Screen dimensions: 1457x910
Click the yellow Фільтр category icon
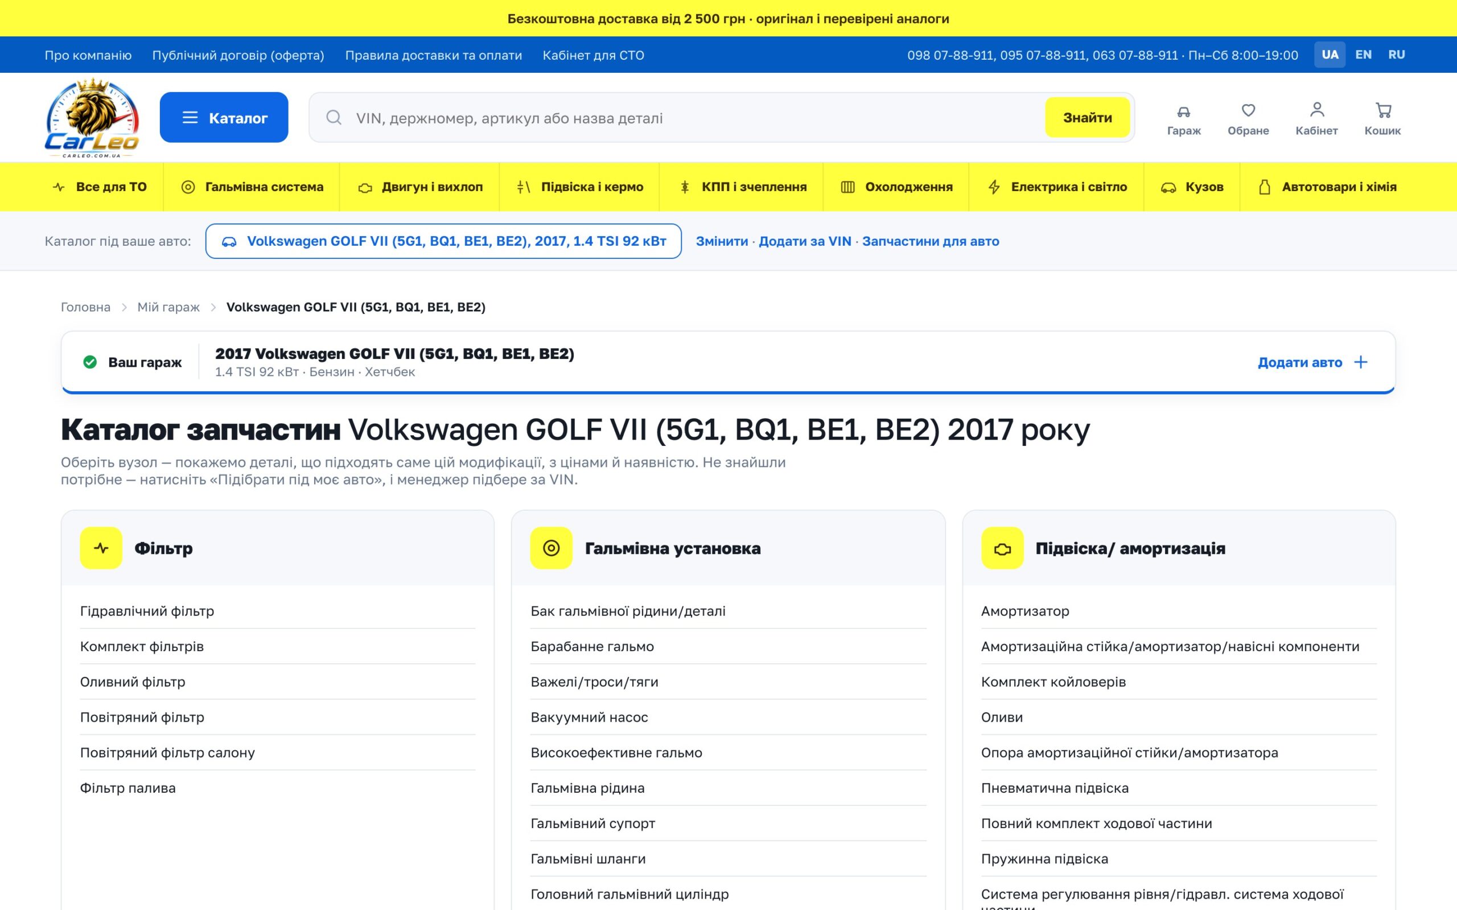pos(101,548)
